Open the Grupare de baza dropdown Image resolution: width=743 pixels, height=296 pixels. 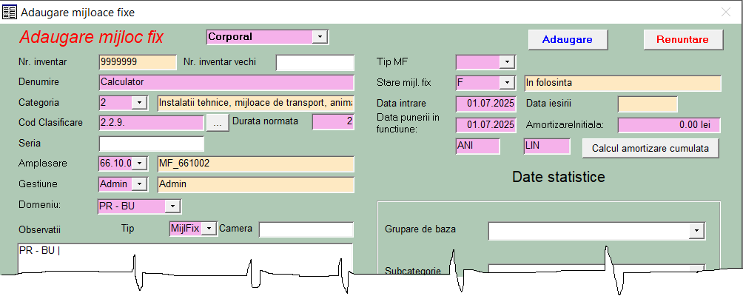click(696, 232)
